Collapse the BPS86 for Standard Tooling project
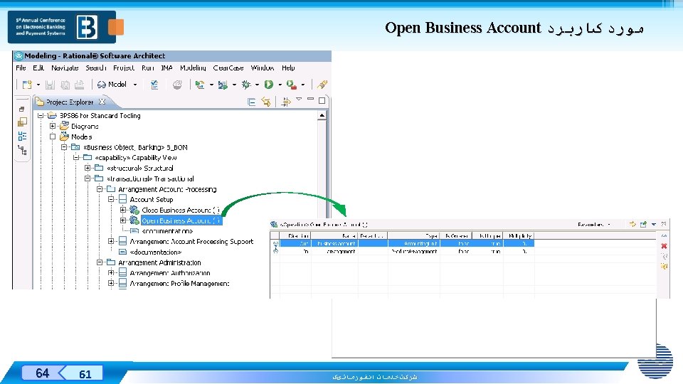 (x=41, y=115)
